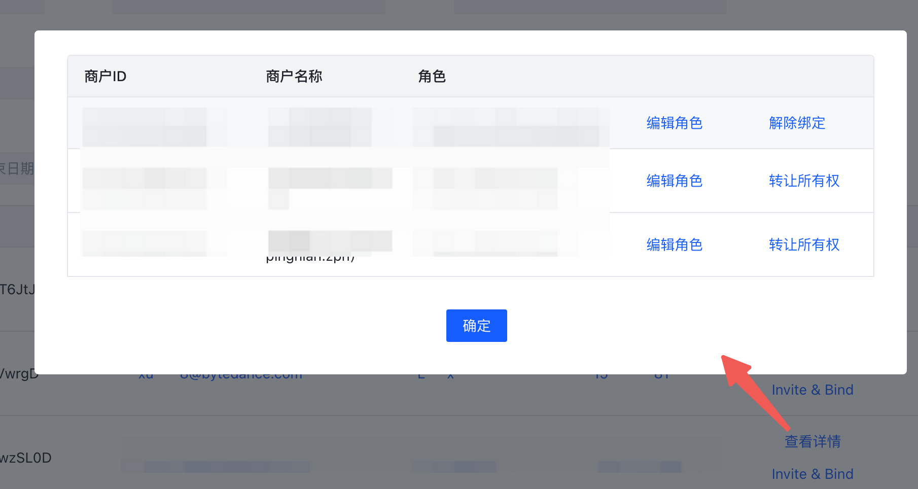Click 编辑角色 in the third merchant row
Screen dimensions: 918x489
point(674,245)
